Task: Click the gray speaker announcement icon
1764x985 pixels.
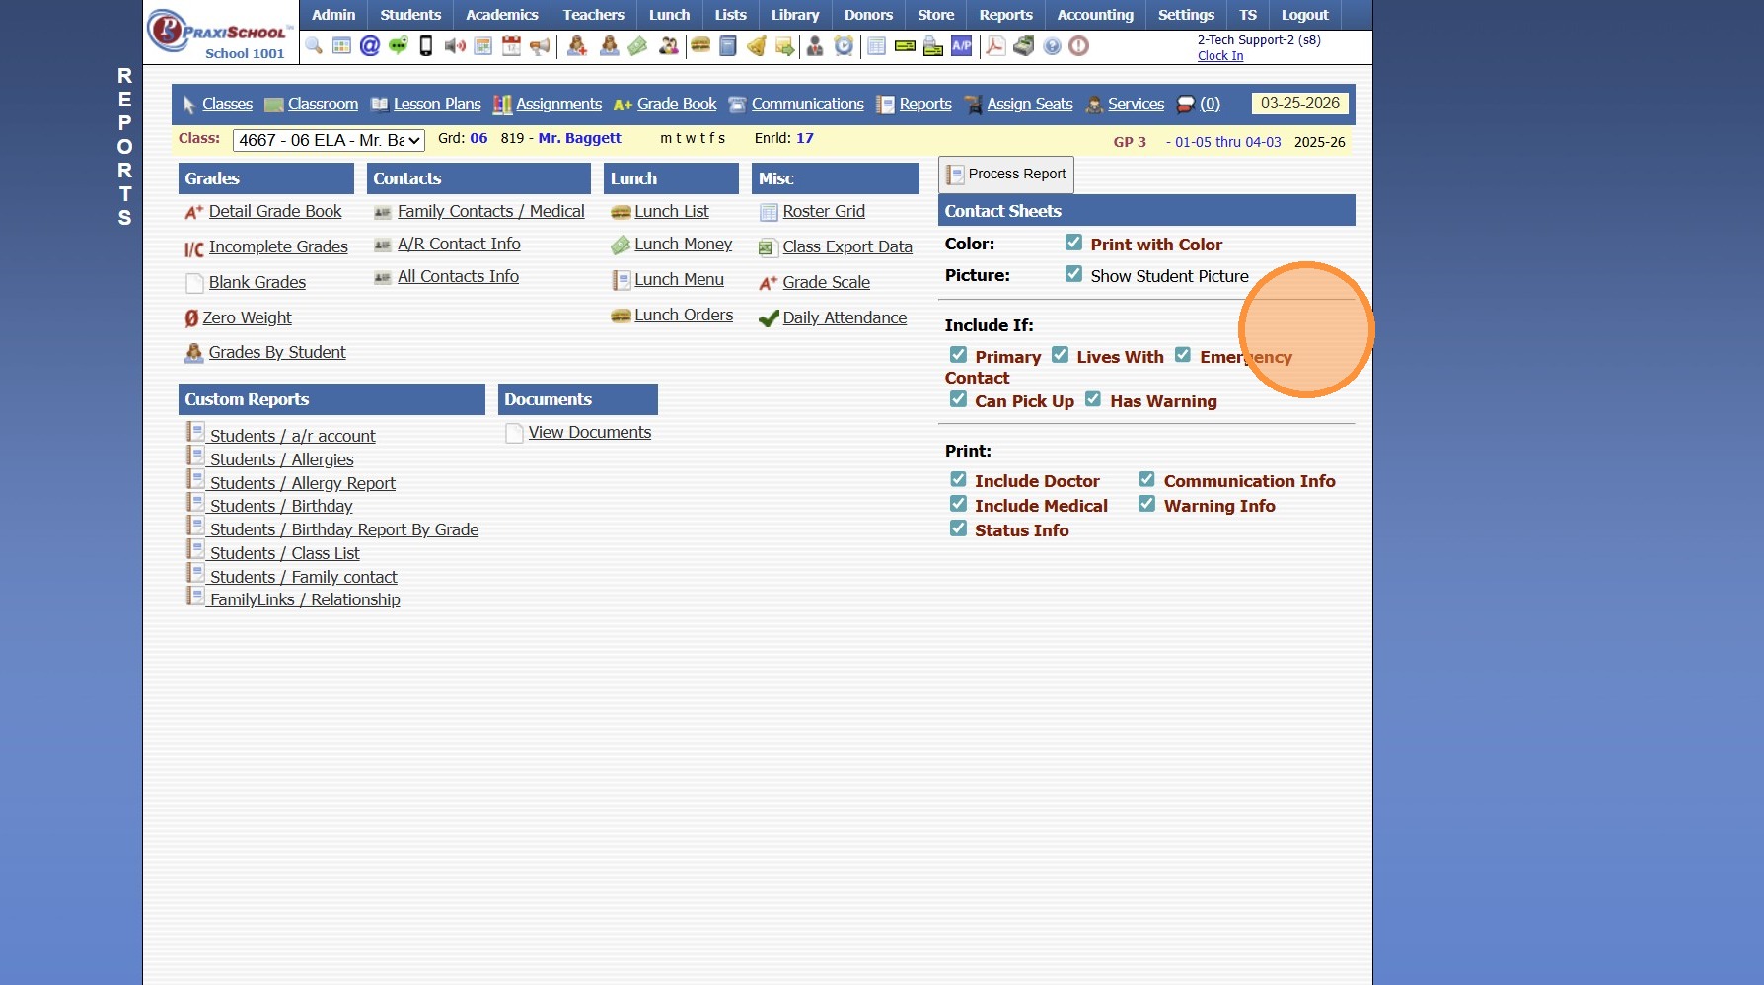Action: coord(455,46)
